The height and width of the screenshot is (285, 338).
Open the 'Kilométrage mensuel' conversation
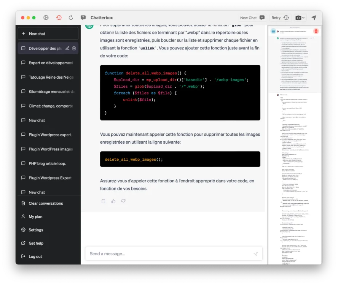(48, 92)
